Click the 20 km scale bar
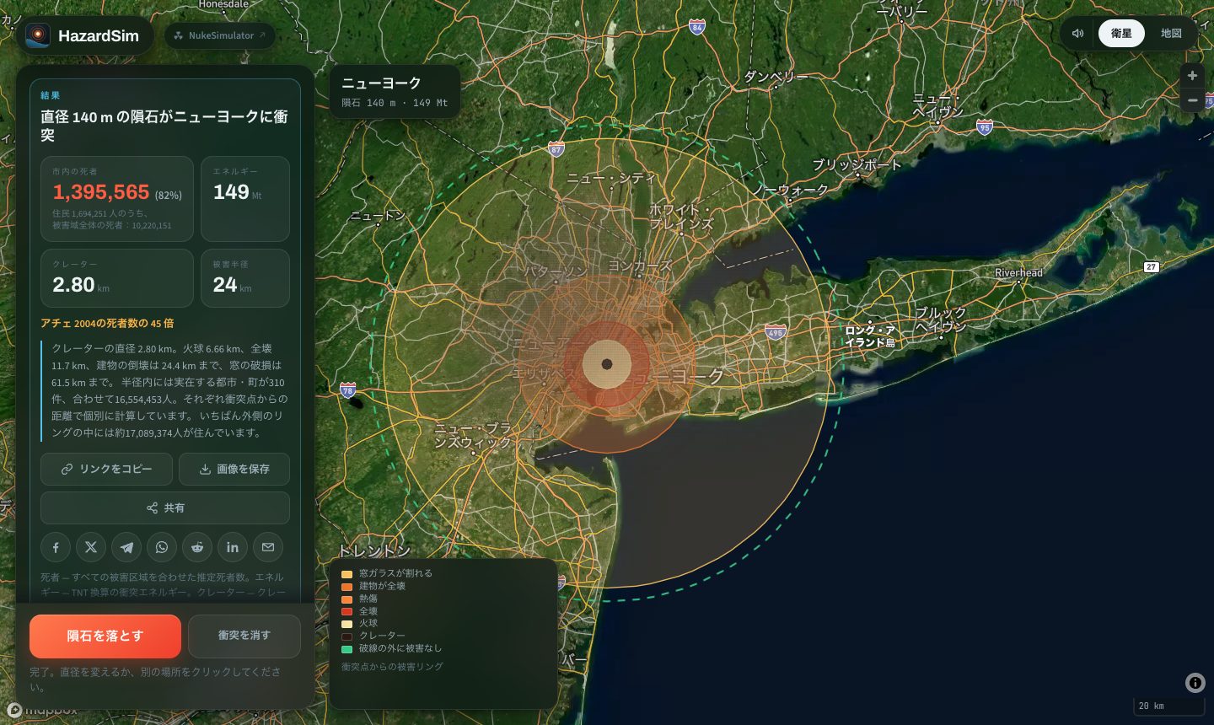The height and width of the screenshot is (725, 1214). pos(1168,706)
